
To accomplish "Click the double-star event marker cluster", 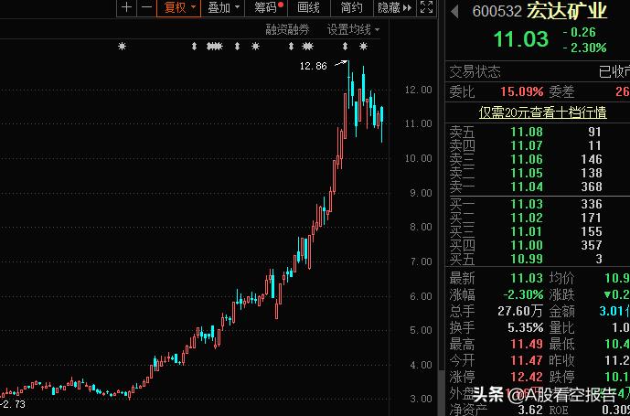I will [x=307, y=47].
